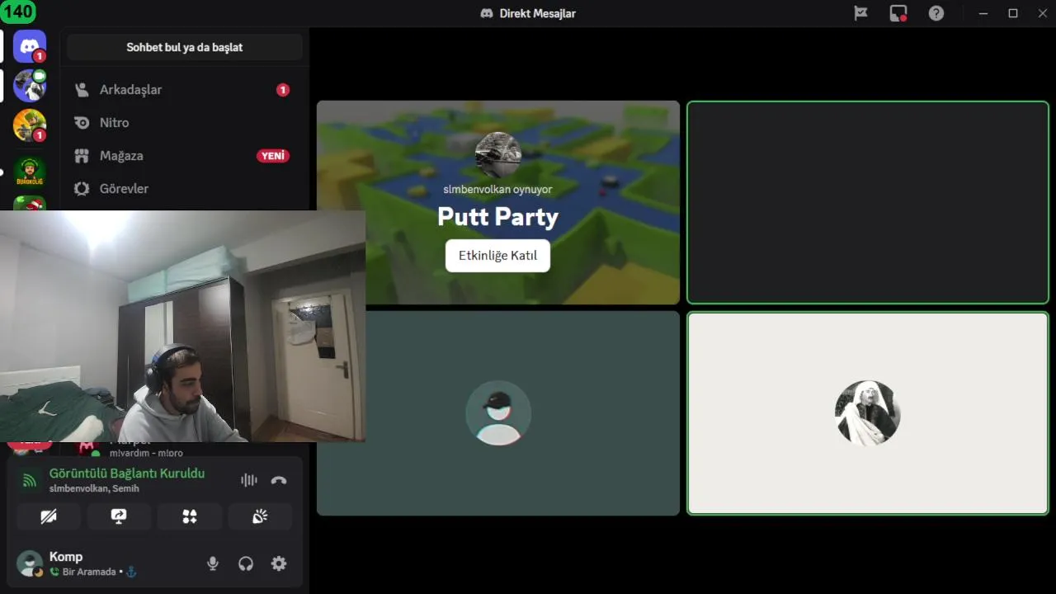Select the bottom-left participant tile with the cap avatar

(x=498, y=413)
